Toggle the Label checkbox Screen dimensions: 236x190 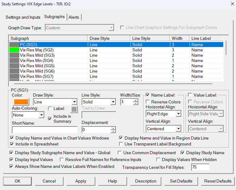50,108
